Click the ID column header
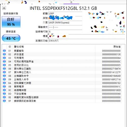This screenshot has height=127, width=127. coord(10,47)
